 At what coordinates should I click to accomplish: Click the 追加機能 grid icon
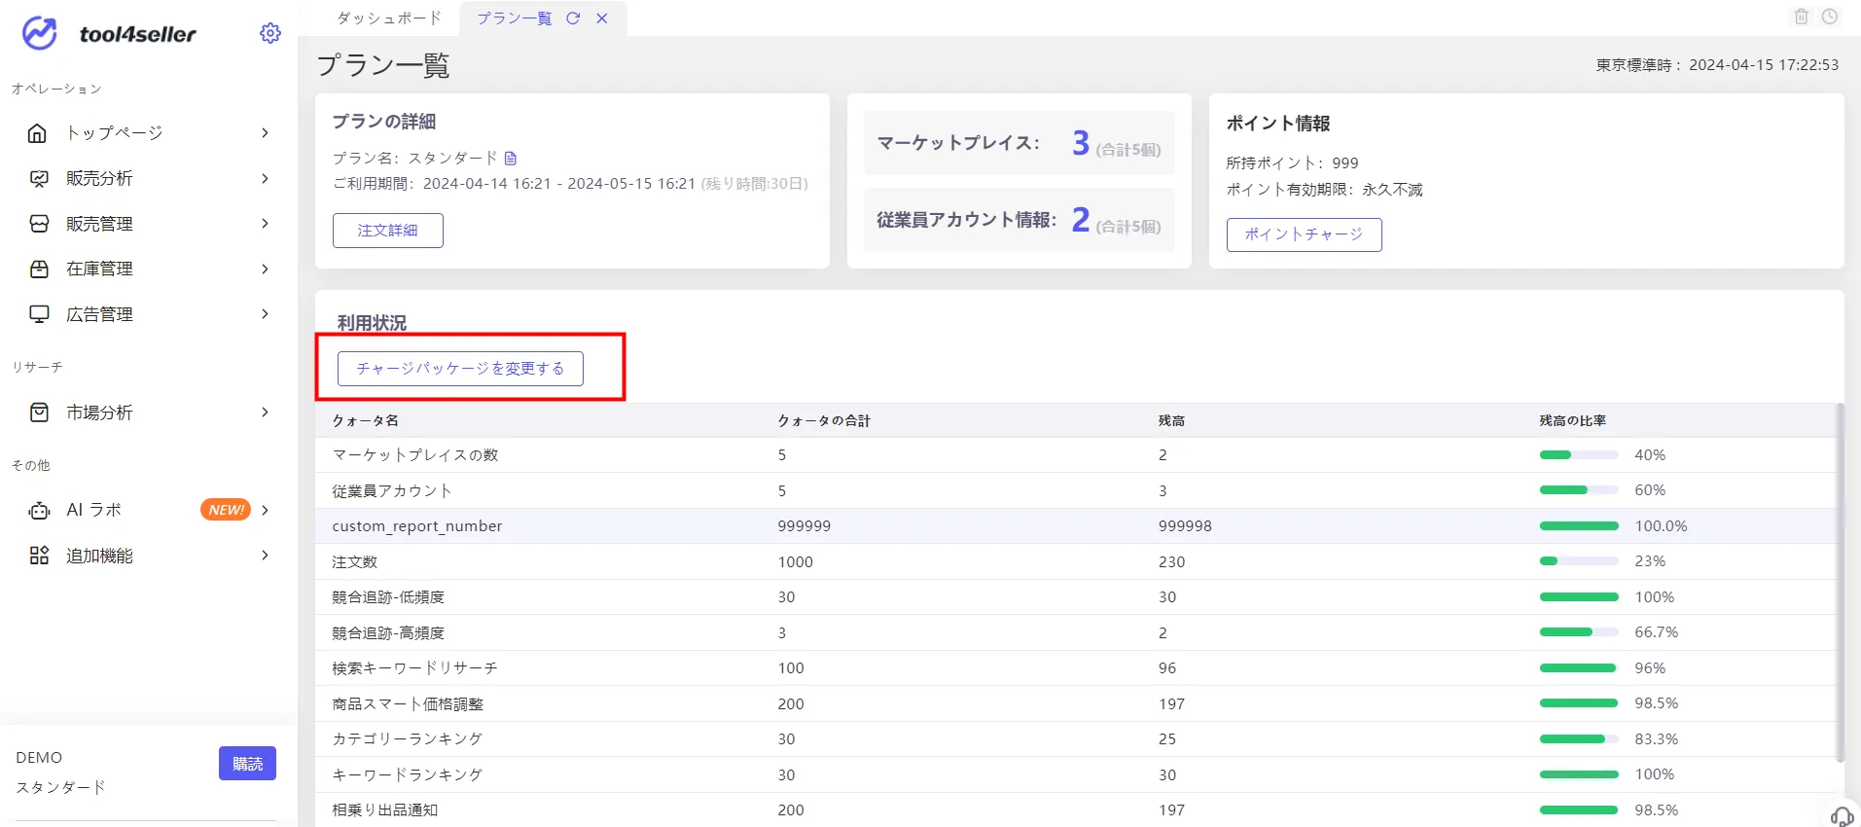(39, 556)
